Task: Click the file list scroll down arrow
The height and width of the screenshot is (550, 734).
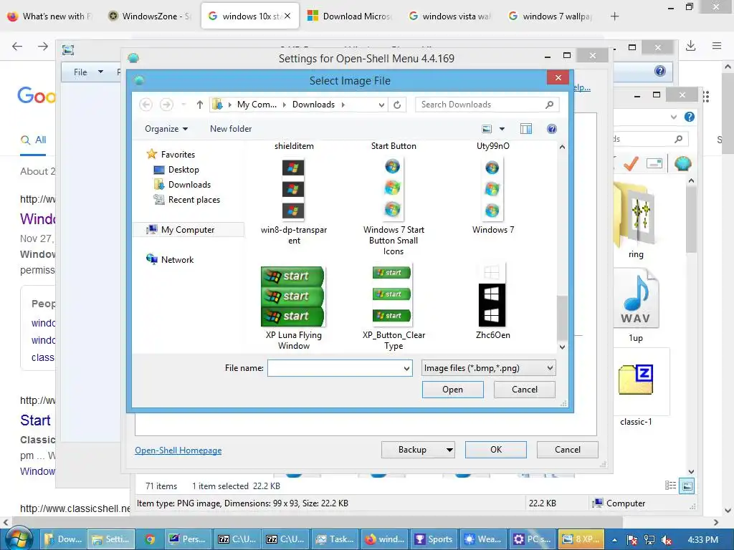Action: [562, 347]
